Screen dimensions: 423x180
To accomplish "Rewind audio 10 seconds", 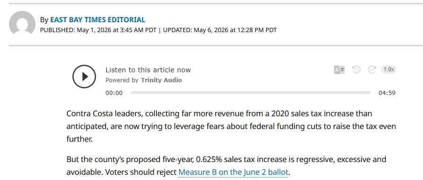I will point(356,69).
